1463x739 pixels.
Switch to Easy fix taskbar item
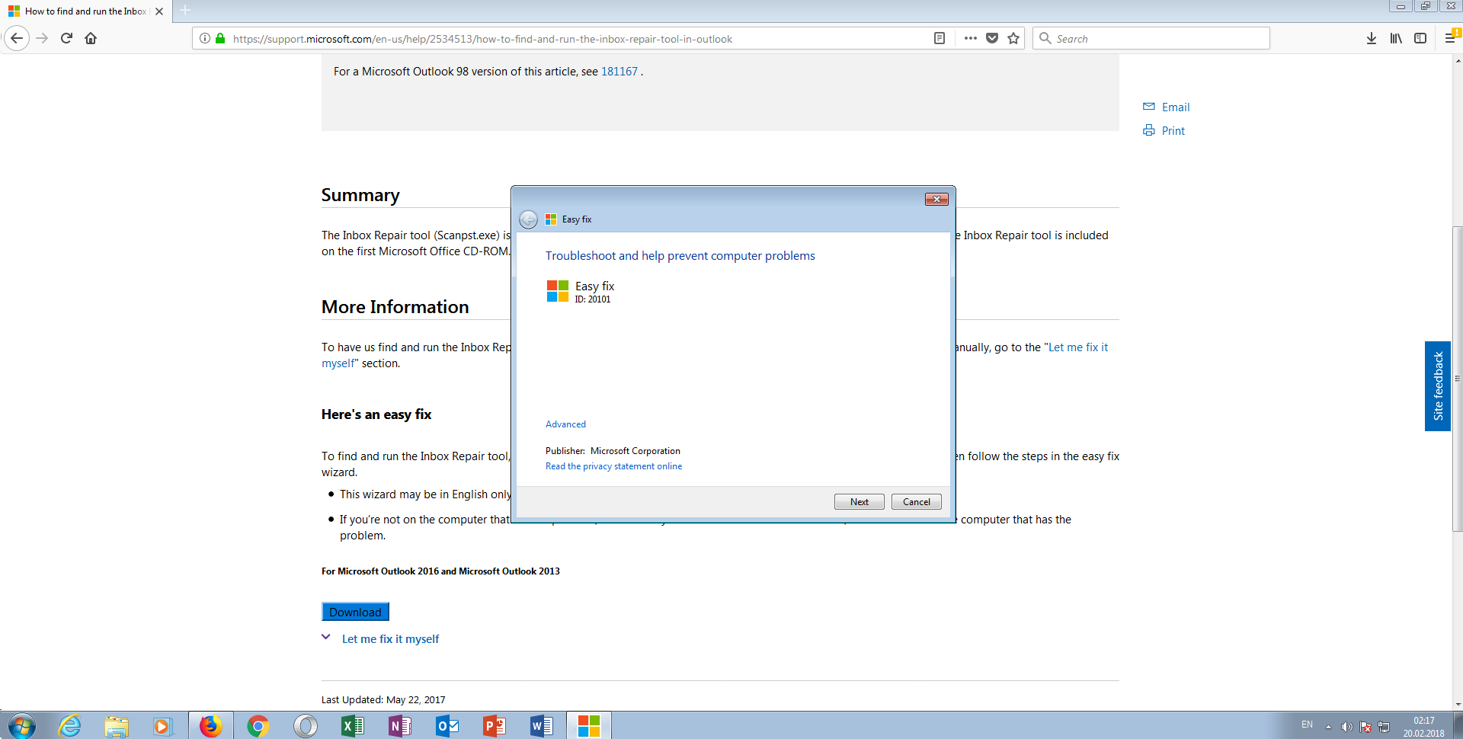pyautogui.click(x=589, y=726)
